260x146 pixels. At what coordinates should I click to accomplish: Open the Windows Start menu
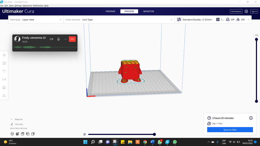point(85,142)
